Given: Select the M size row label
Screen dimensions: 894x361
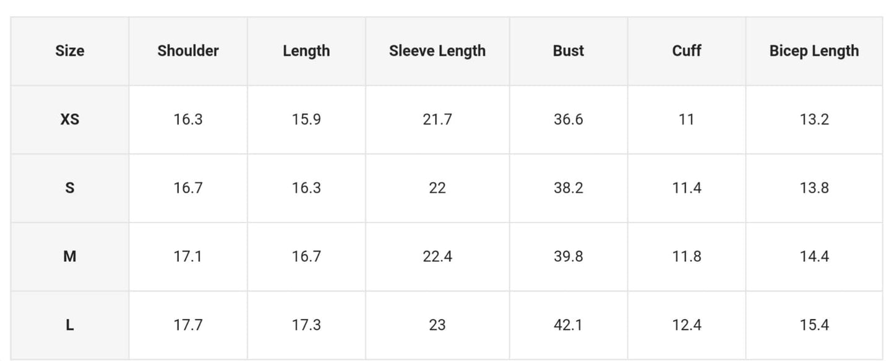Looking at the screenshot, I should click(70, 256).
